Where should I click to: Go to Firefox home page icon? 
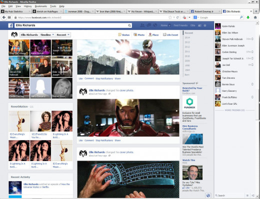tap(255, 17)
